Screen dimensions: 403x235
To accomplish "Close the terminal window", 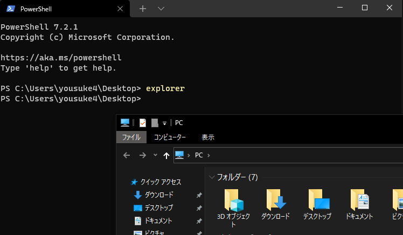I will [x=390, y=8].
